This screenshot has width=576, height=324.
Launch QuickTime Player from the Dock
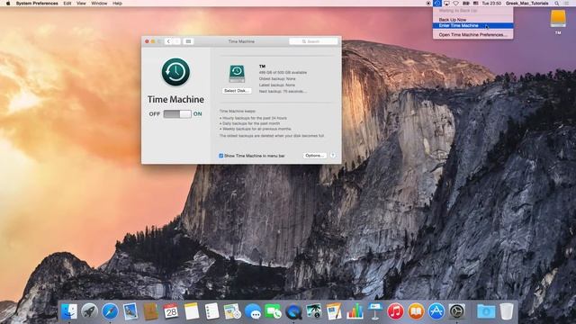pyautogui.click(x=293, y=311)
